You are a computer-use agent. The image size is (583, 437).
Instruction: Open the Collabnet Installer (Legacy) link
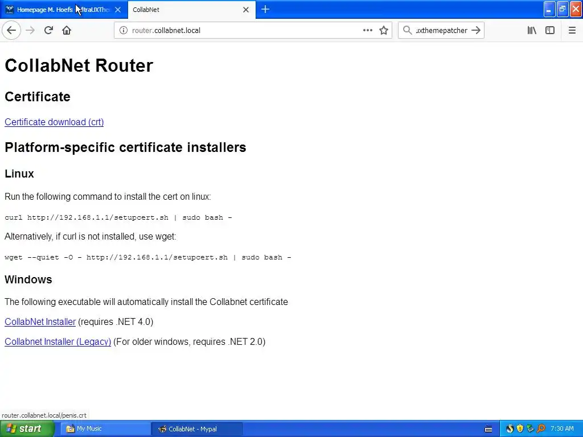point(58,341)
